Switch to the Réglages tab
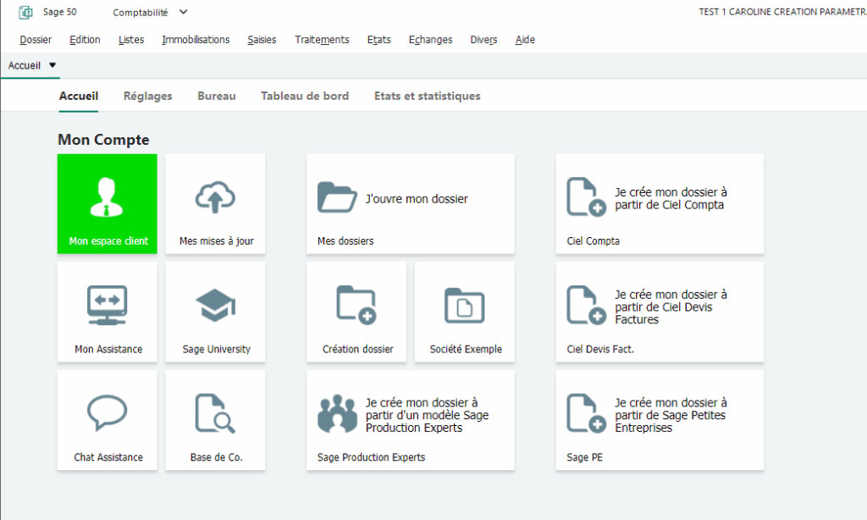This screenshot has width=867, height=520. click(147, 97)
